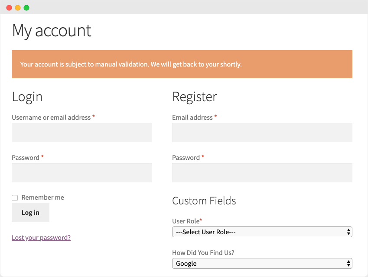The height and width of the screenshot is (277, 368).
Task: Click the Remember me label
Action: tap(43, 197)
